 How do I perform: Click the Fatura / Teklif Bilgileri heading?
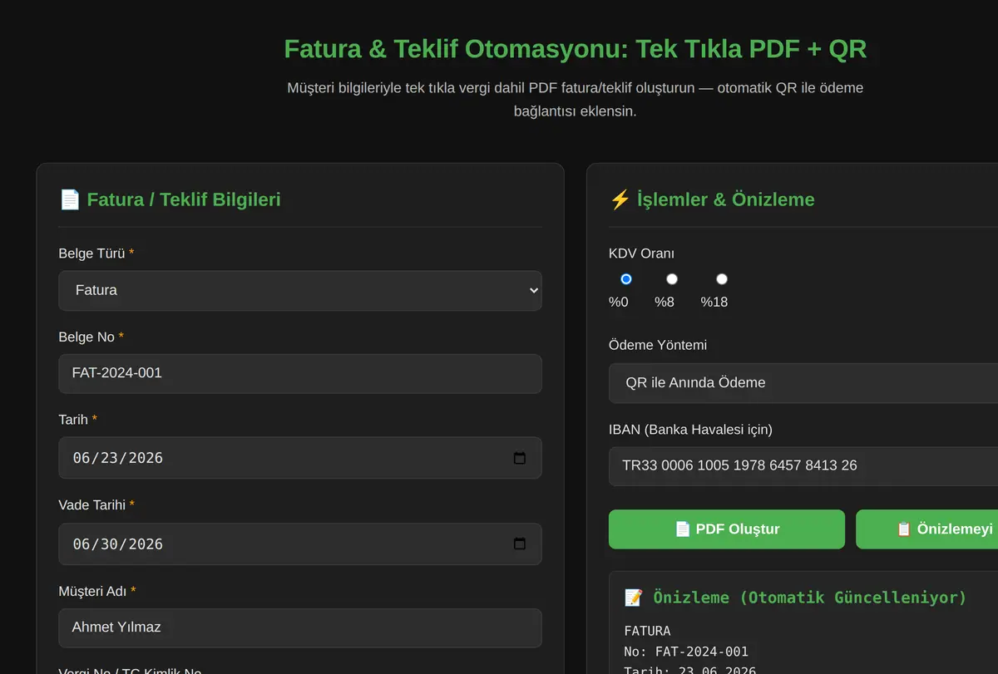(170, 199)
